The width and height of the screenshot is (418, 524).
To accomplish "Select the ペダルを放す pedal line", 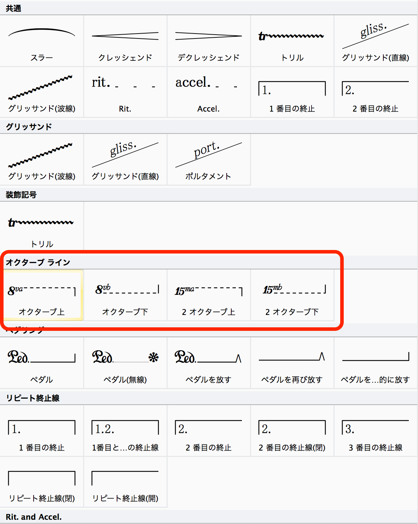I will click(209, 363).
